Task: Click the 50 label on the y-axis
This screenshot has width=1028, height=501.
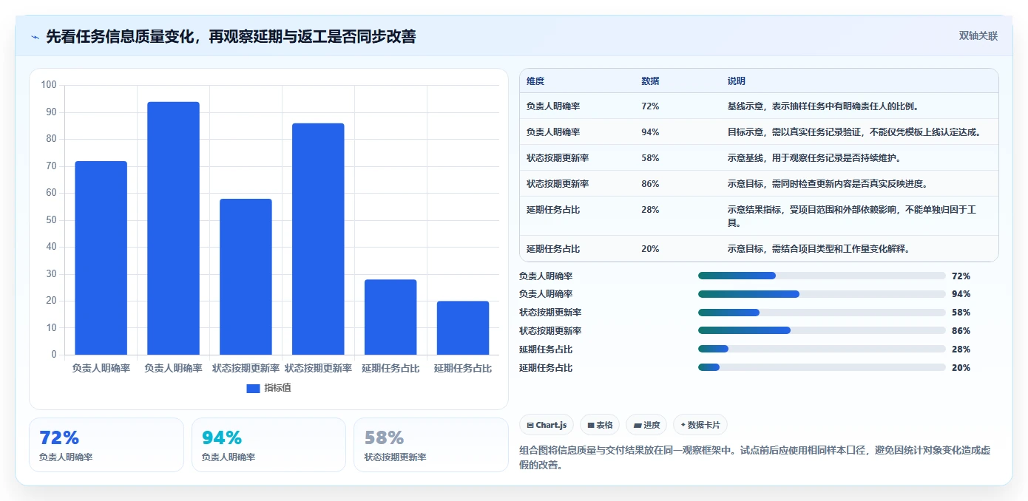Action: (x=51, y=220)
